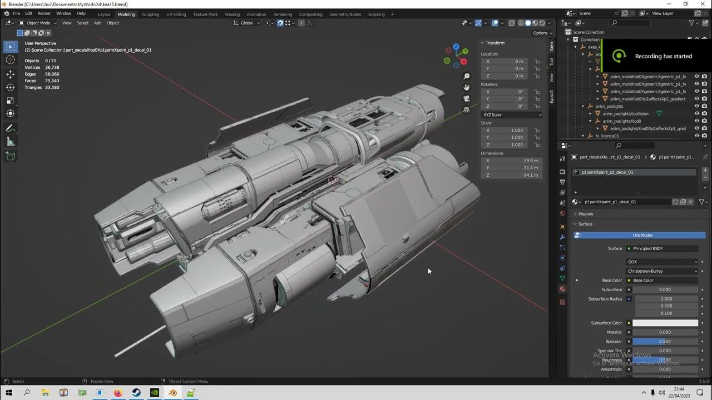Open the Object properties tab icon
712x400 pixels.
click(562, 227)
